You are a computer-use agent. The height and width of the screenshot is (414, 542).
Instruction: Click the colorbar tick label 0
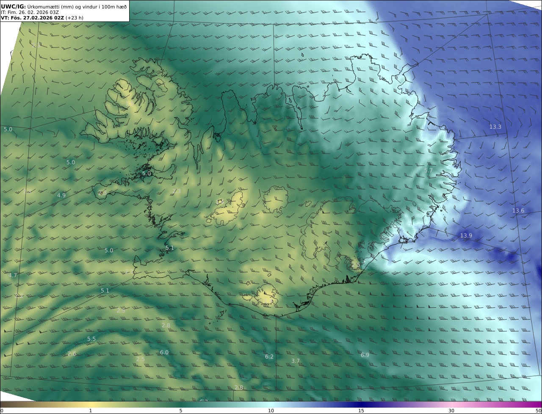tap(2, 411)
